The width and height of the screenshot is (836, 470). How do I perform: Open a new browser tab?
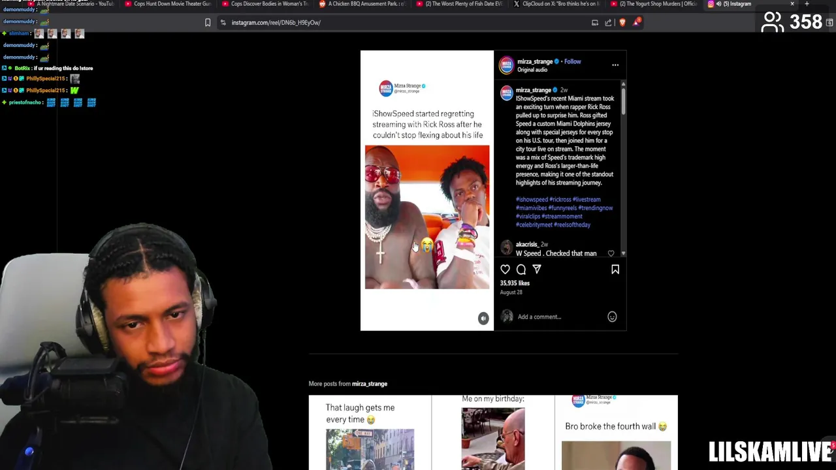point(807,4)
